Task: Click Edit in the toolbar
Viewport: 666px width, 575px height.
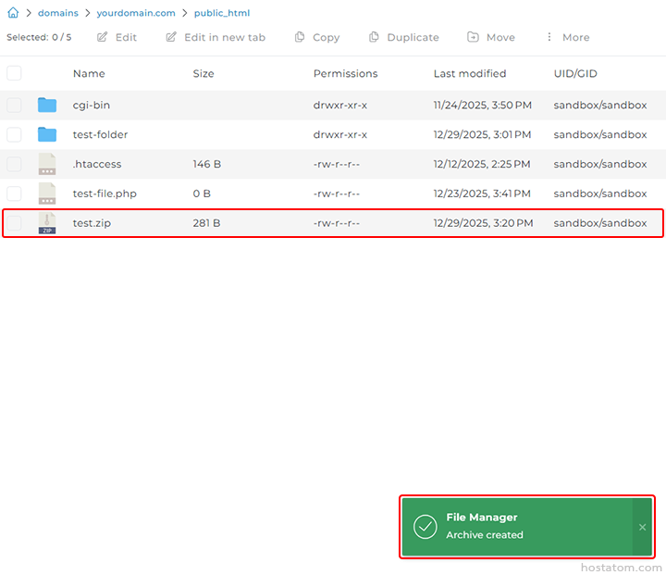Action: point(117,37)
